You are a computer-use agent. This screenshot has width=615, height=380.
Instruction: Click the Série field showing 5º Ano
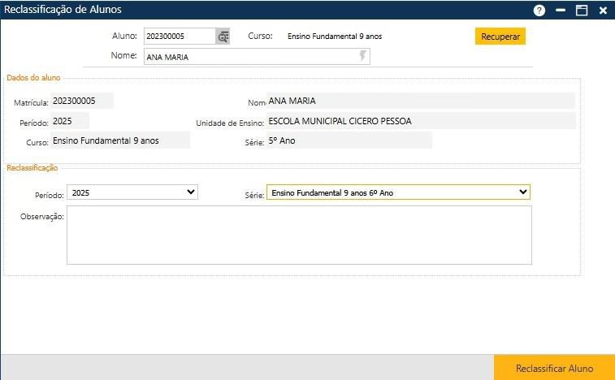[349, 140]
